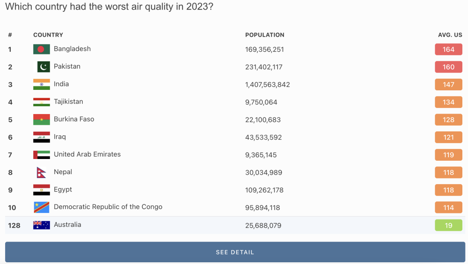Click the Nepal flag icon

tap(41, 172)
